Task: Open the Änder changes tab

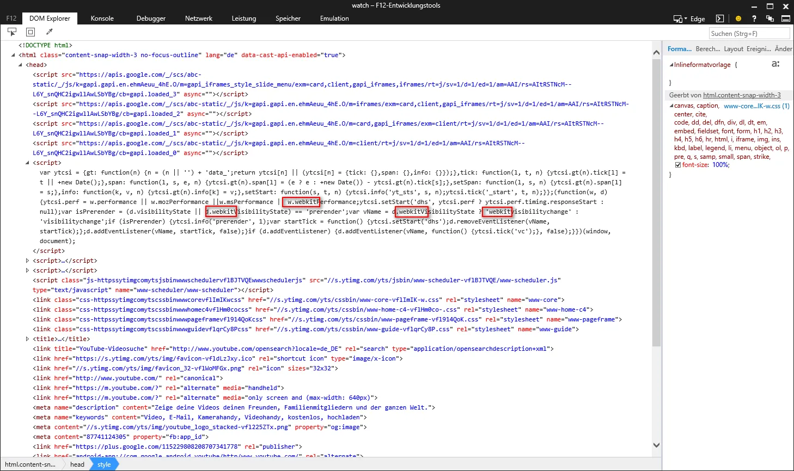Action: coord(783,49)
